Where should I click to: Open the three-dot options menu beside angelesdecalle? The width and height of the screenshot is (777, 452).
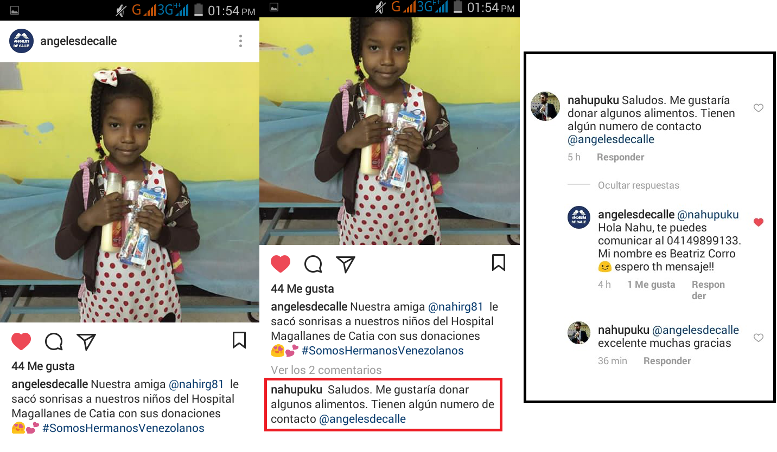point(240,41)
